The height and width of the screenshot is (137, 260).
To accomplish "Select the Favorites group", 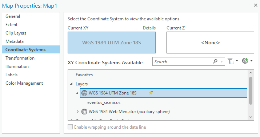I will (x=84, y=75).
